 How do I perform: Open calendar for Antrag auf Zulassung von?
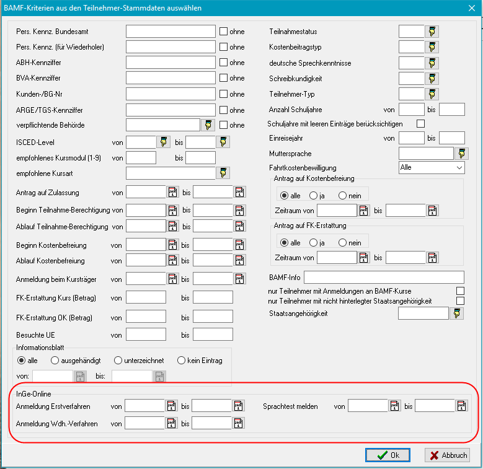[173, 192]
